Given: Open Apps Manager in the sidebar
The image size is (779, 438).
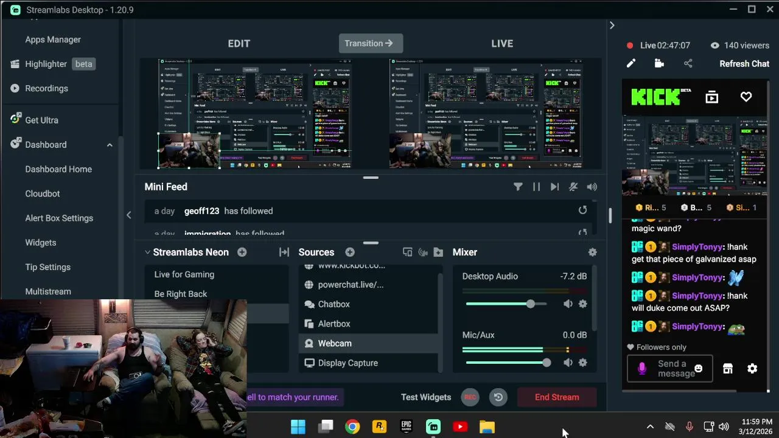Looking at the screenshot, I should [x=53, y=40].
